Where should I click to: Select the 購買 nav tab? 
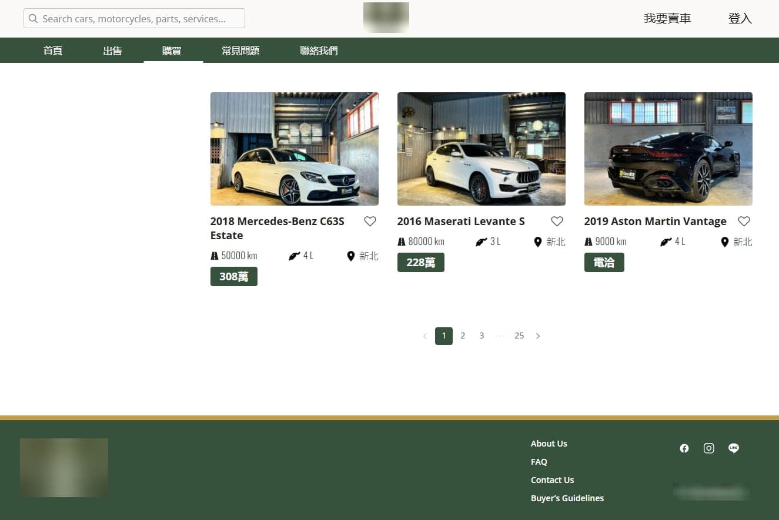[172, 51]
